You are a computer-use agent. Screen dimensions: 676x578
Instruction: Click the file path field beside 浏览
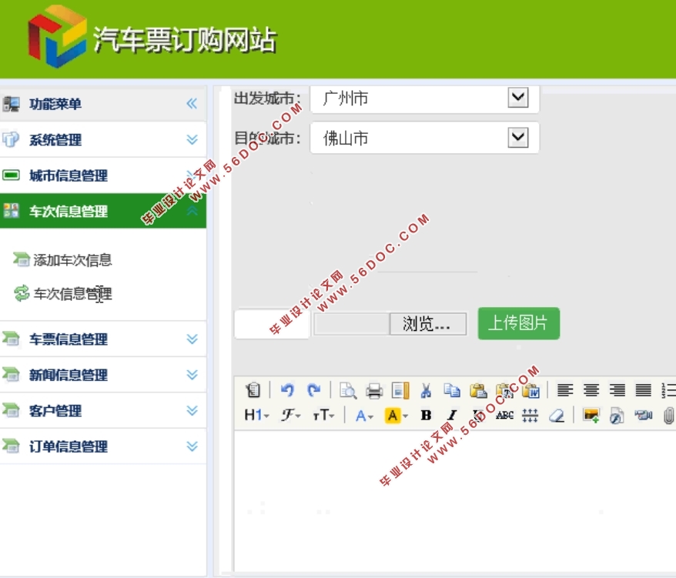[352, 324]
